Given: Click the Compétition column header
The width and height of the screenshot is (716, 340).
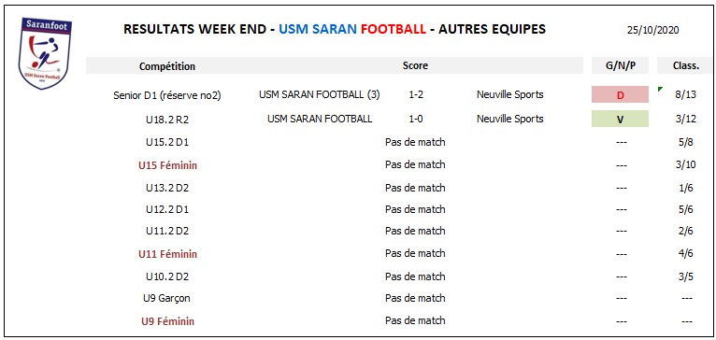Looking at the screenshot, I should coord(167,66).
